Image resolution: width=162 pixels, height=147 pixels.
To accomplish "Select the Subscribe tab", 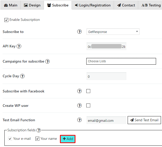I will (58, 5).
